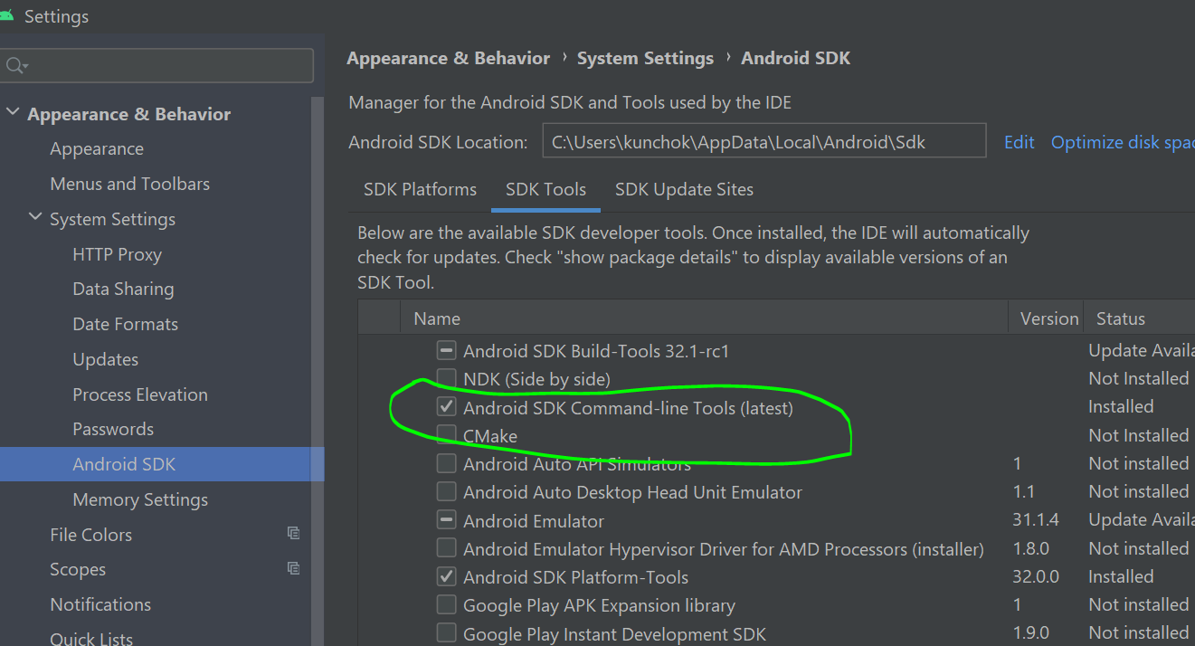Screen dimensions: 1195x646
Task: Check Google Play APK Expansion library
Action: pos(446,605)
